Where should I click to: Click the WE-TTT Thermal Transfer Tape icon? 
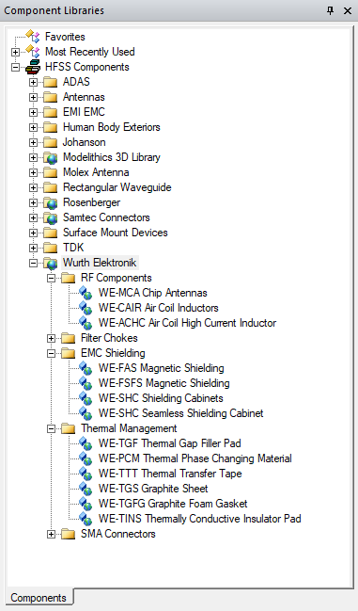point(86,474)
